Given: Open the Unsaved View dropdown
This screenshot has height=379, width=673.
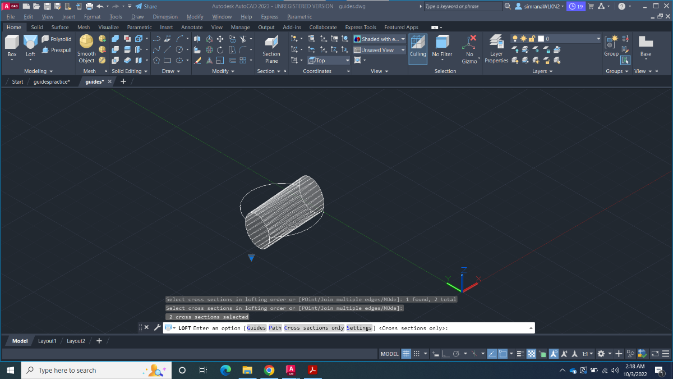Looking at the screenshot, I should (x=380, y=50).
